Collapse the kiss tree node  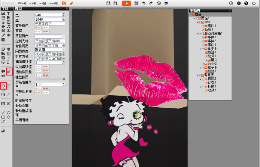[x=197, y=22]
